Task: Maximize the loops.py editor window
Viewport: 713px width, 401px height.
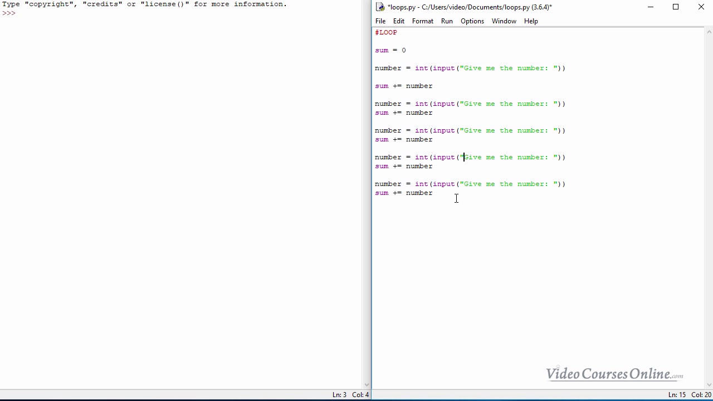Action: click(x=676, y=7)
